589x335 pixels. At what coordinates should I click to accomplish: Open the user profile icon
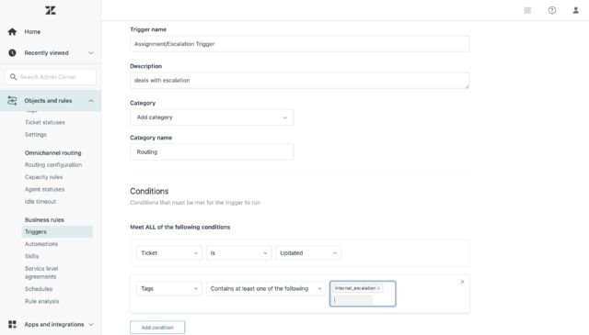tap(575, 10)
